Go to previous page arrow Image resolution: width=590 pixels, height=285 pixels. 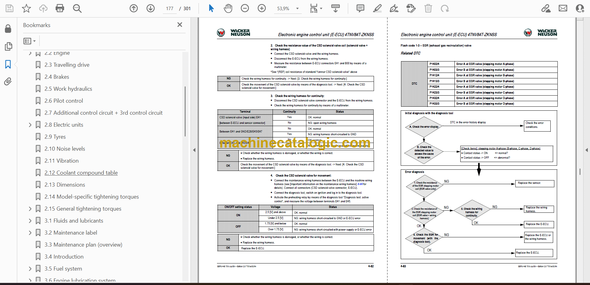(134, 8)
